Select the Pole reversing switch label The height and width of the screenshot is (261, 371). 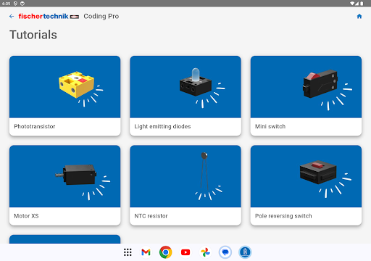point(283,216)
